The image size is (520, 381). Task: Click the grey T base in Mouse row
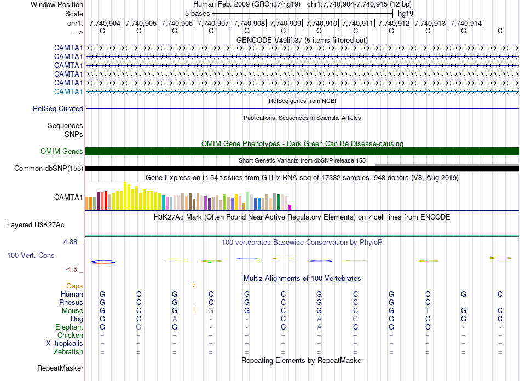[427, 311]
